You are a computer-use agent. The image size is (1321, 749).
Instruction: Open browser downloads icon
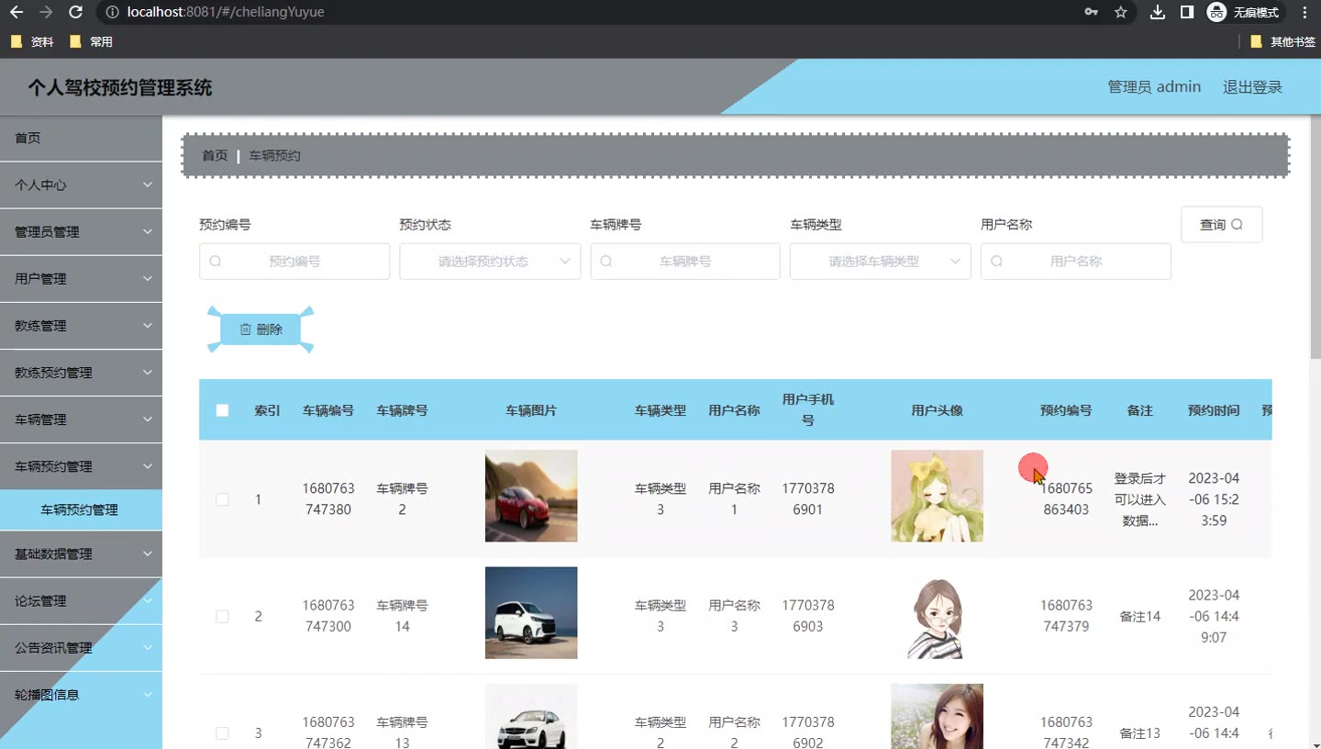[1158, 12]
